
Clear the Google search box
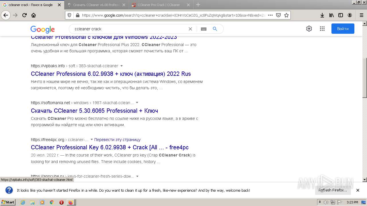pos(190,29)
